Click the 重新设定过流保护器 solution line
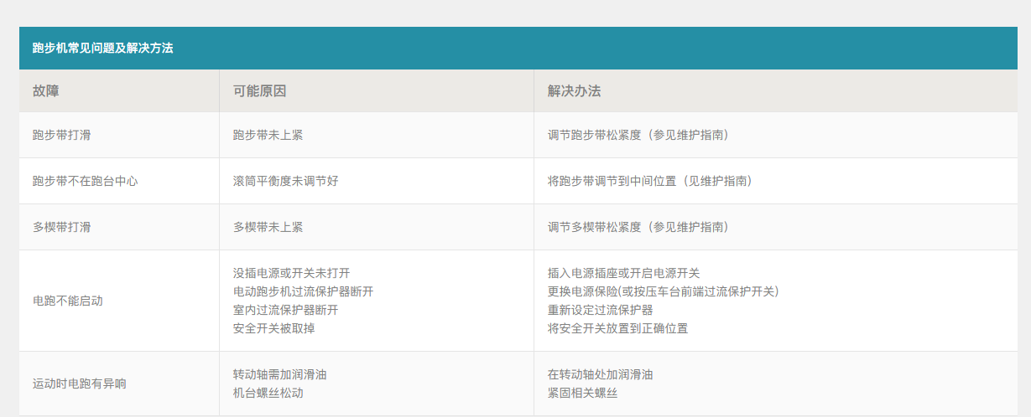This screenshot has height=417, width=1031. (x=600, y=310)
